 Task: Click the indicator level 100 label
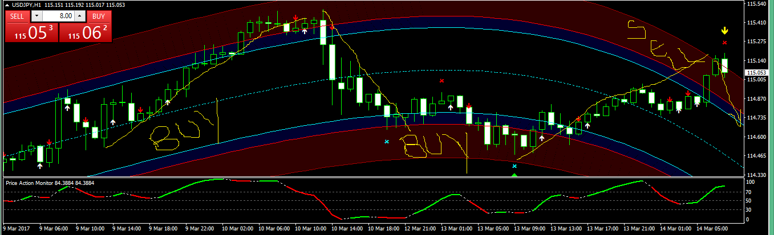[x=751, y=183]
